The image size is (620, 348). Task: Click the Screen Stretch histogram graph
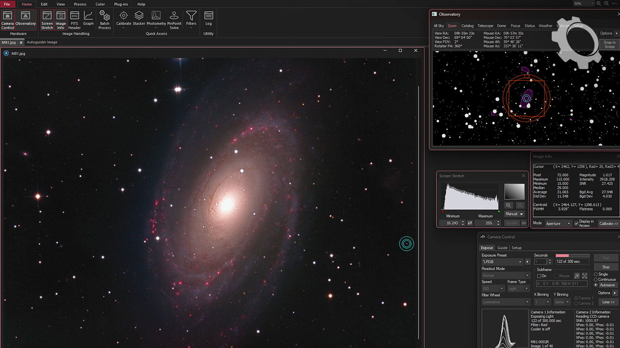471,196
